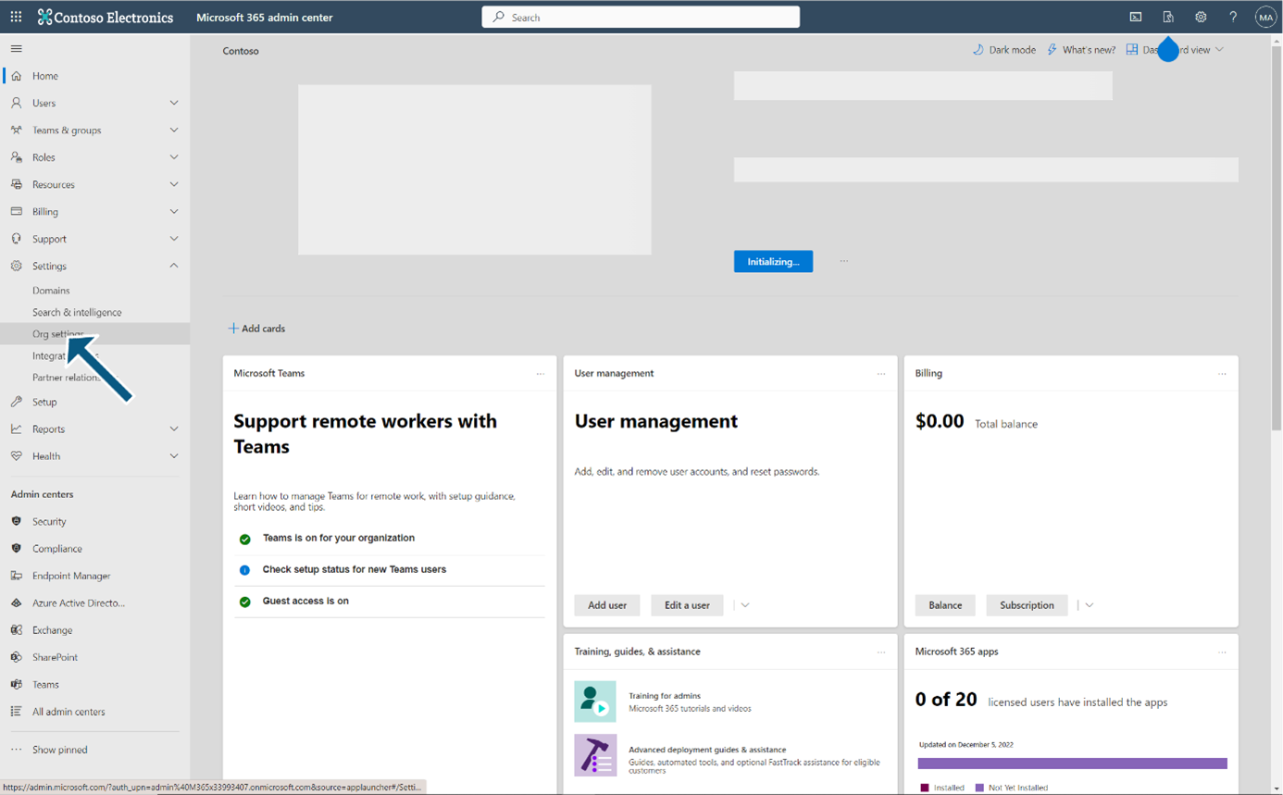The width and height of the screenshot is (1283, 795).
Task: Click the Security shield icon
Action: click(16, 521)
